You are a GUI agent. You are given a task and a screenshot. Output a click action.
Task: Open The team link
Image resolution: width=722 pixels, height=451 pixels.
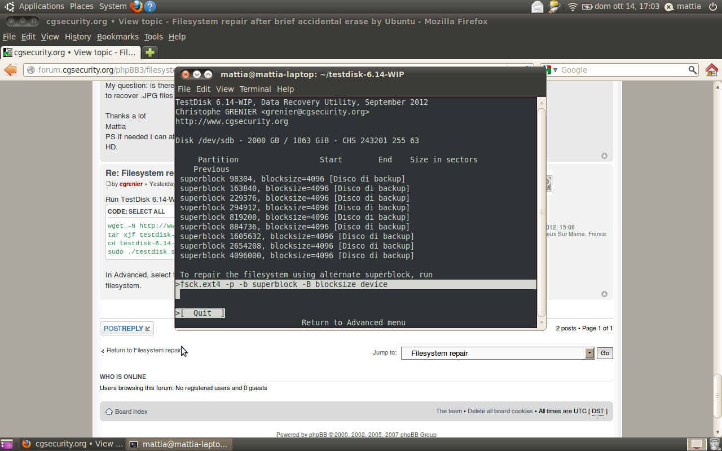click(x=449, y=412)
